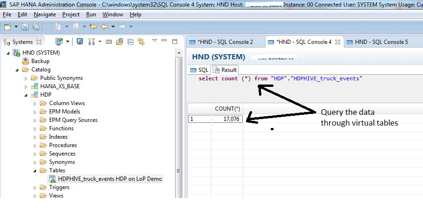Expand the Triggers folder

35,188
